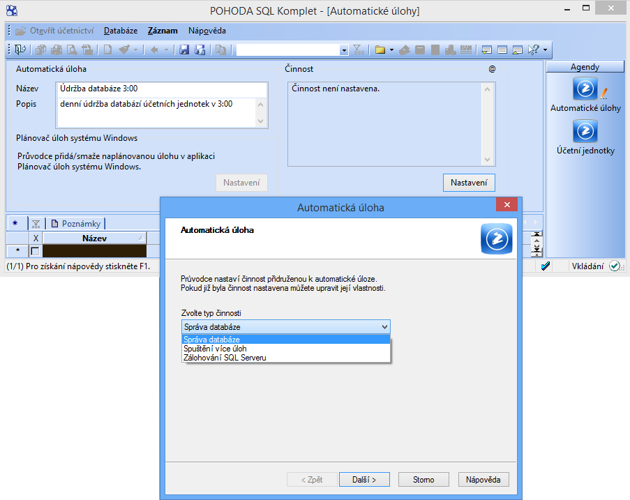Open dropdown arrow next to help cursor icon
630x500 pixels.
(545, 50)
